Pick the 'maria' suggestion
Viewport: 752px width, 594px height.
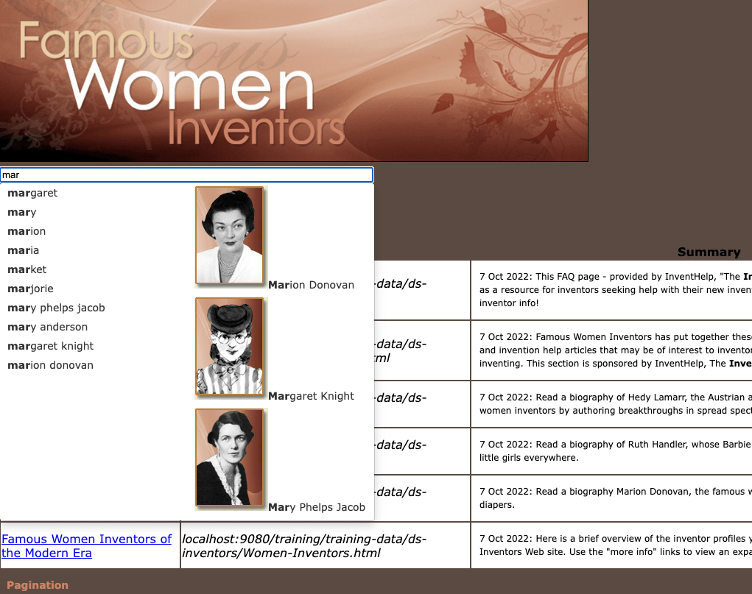tap(24, 250)
